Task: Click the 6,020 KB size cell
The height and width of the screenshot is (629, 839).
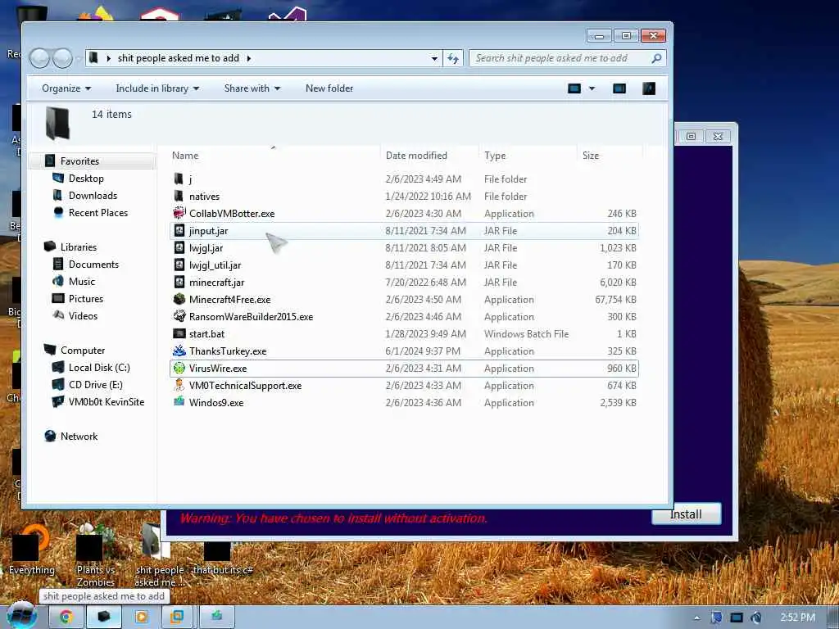Action: (618, 282)
